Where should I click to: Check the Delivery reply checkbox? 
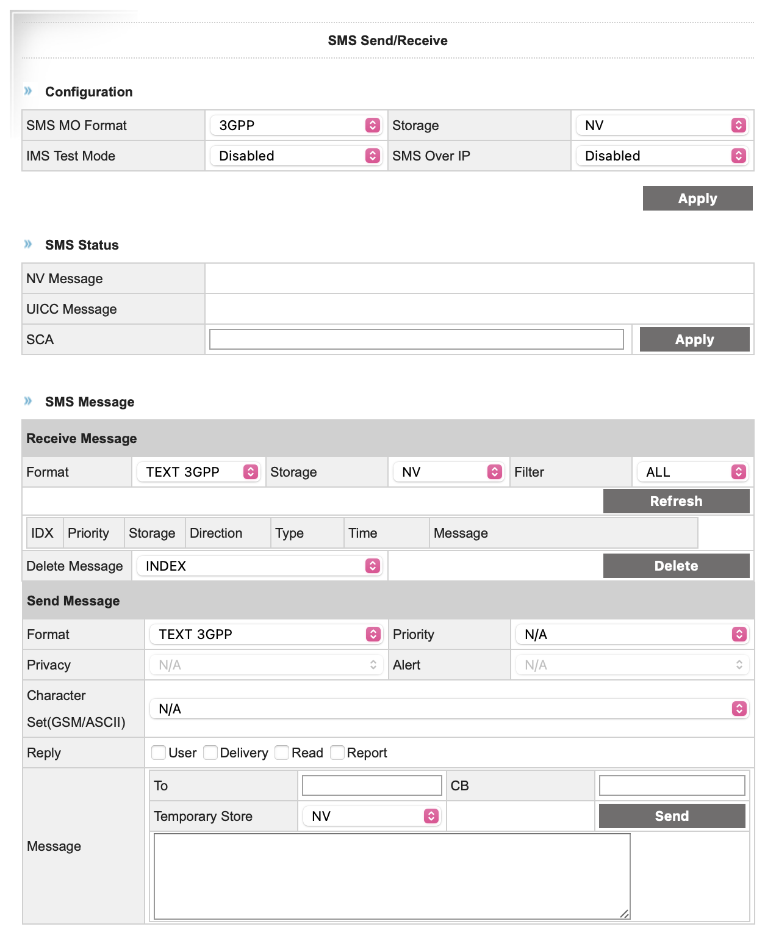(210, 753)
